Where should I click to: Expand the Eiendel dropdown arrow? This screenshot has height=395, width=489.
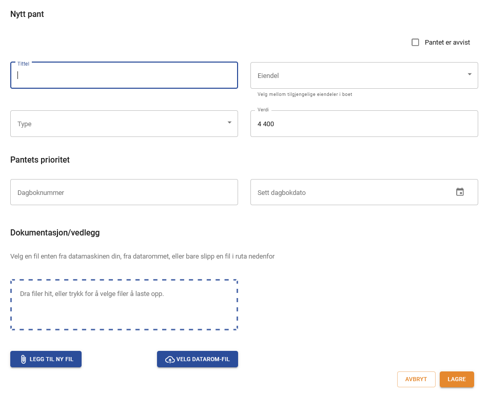point(469,75)
